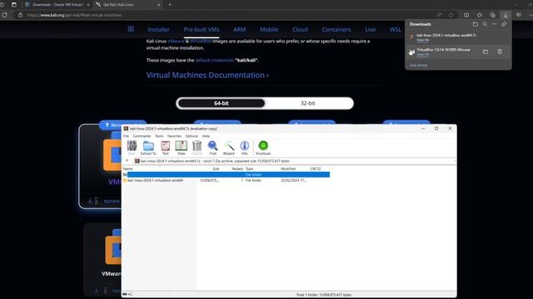This screenshot has width=533, height=299.
Task: Click the site info lock icon
Action: click(20, 15)
